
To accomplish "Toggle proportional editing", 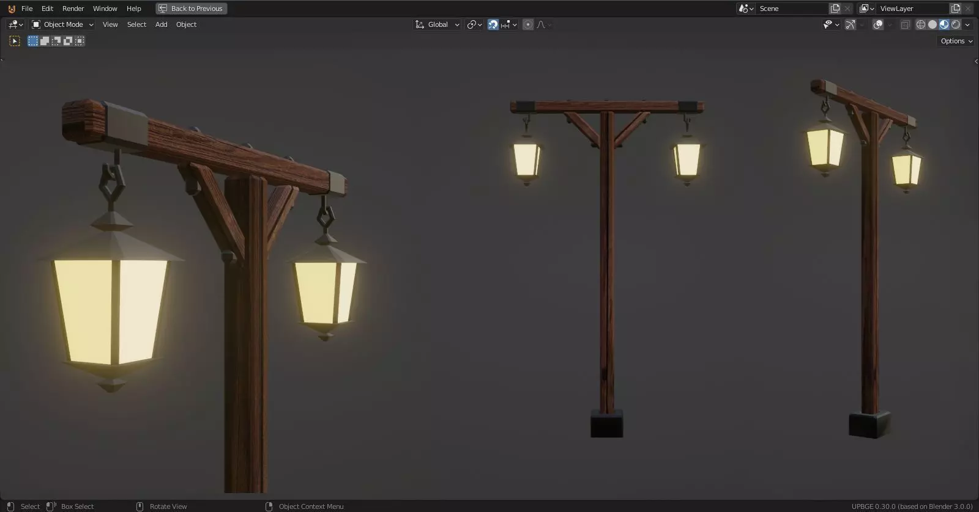I will point(528,24).
